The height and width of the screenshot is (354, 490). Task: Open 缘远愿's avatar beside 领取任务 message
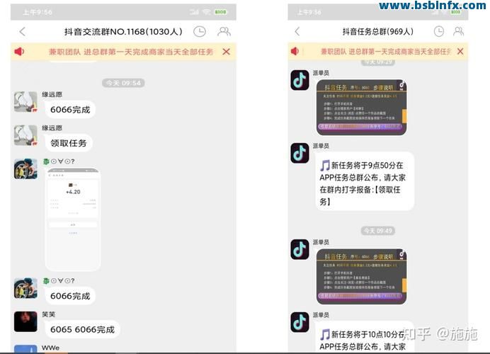coord(25,135)
